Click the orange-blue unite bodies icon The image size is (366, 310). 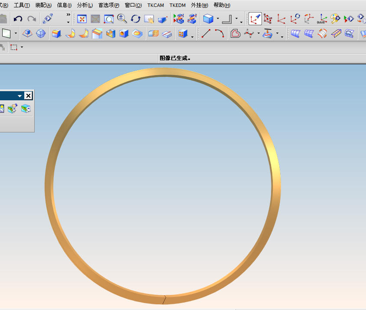pyautogui.click(x=154, y=33)
